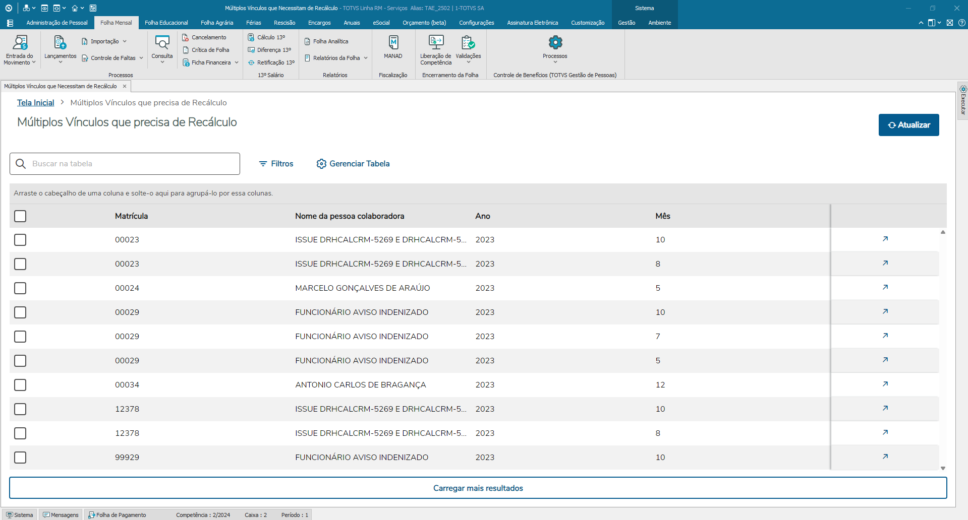Switch to the Encargos tab
The image size is (968, 520).
pos(319,23)
